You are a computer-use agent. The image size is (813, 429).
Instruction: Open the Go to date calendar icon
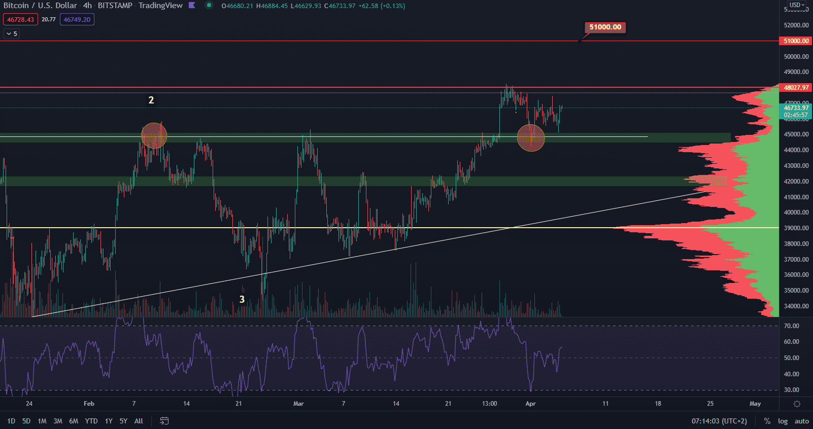tap(164, 421)
